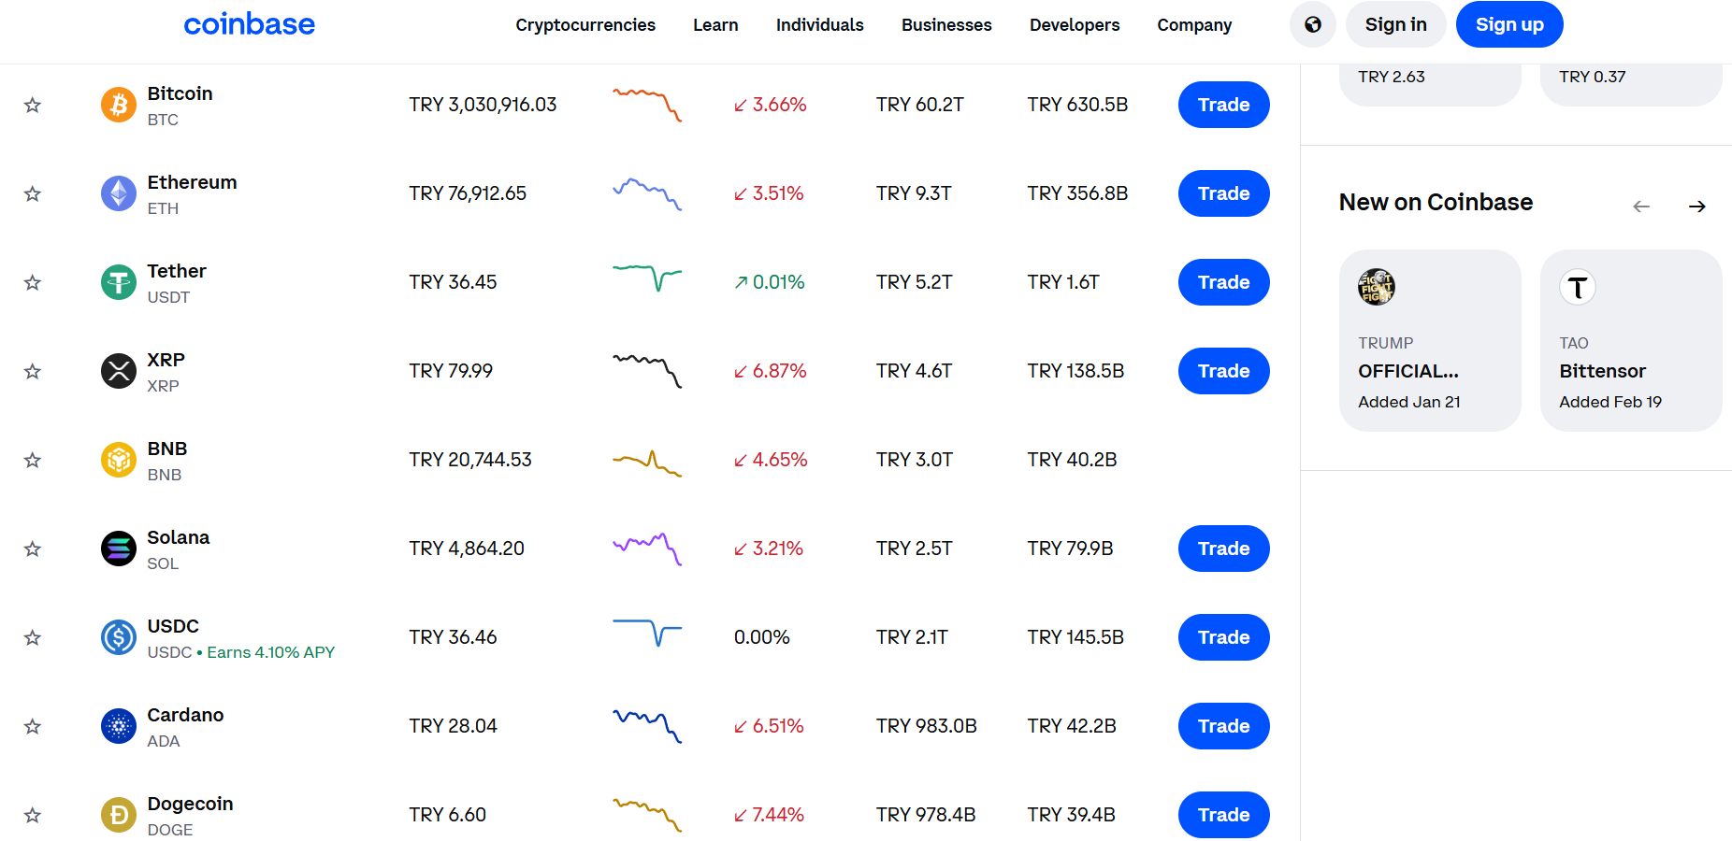Trade Bitcoin

[1224, 105]
